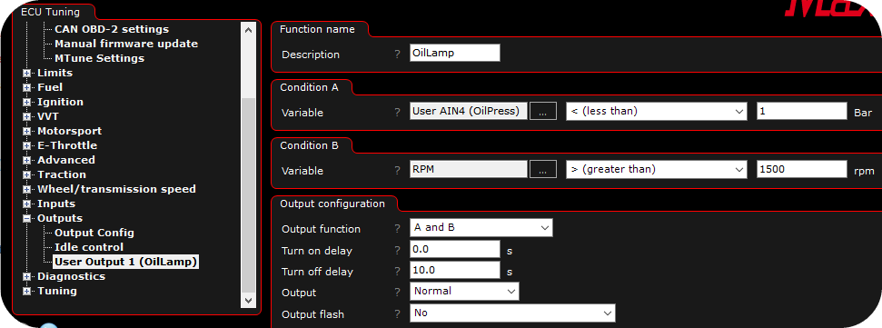Click the tree scrollbar down arrow
The height and width of the screenshot is (328, 882).
[248, 301]
